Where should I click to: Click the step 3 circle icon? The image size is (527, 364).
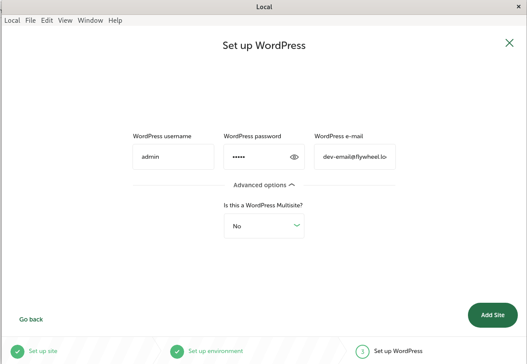[x=363, y=351]
